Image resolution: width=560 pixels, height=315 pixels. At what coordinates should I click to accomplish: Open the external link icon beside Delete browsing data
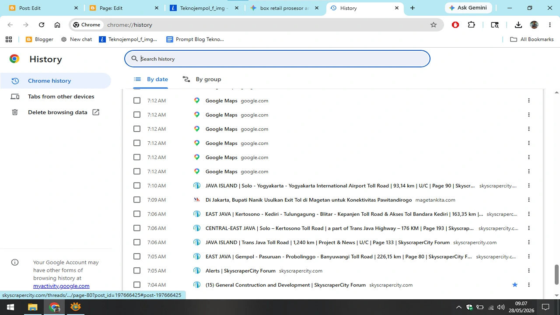pos(96,112)
